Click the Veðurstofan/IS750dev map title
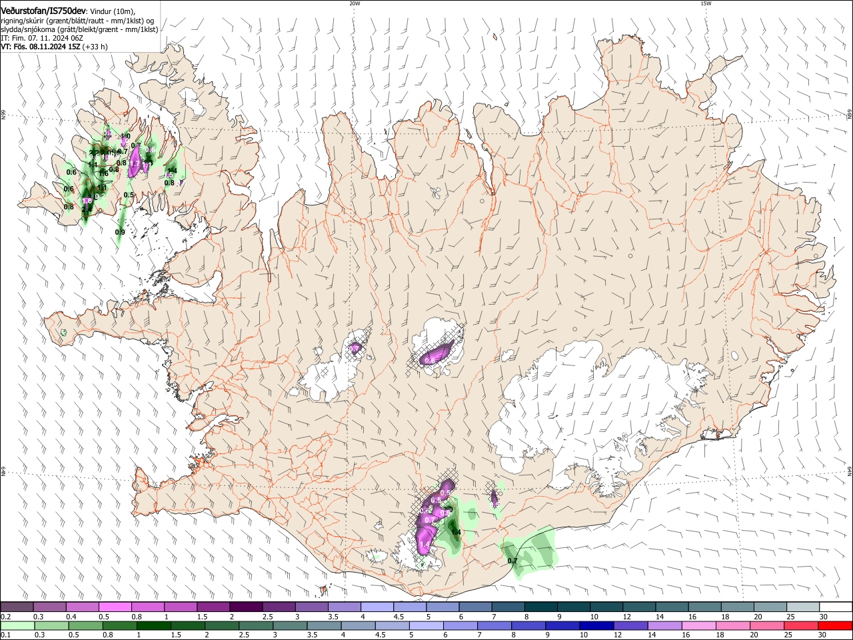 (x=44, y=11)
